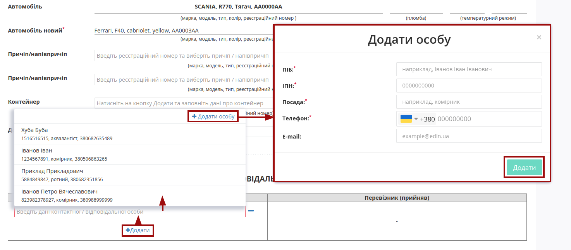571x250 pixels.
Task: Click the green Додати button in dialog
Action: (x=524, y=168)
